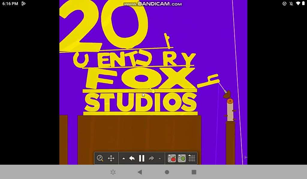The height and width of the screenshot is (179, 307).
Task: Toggle the grid display
Action: [192, 158]
